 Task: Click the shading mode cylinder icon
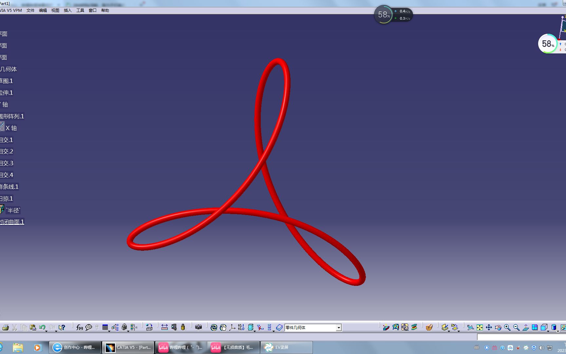[x=554, y=327]
